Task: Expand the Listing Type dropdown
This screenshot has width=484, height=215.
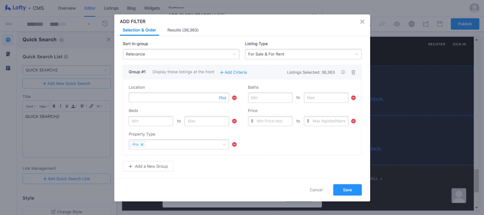Action: click(x=303, y=54)
